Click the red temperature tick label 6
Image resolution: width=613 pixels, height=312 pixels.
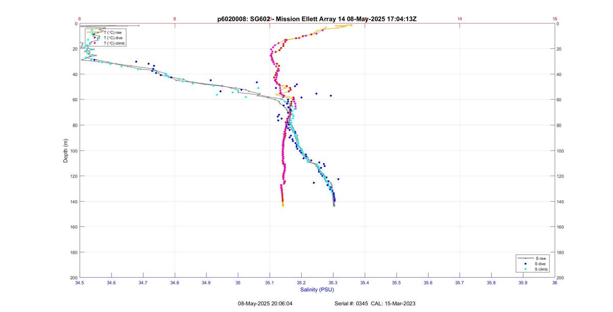(79, 19)
